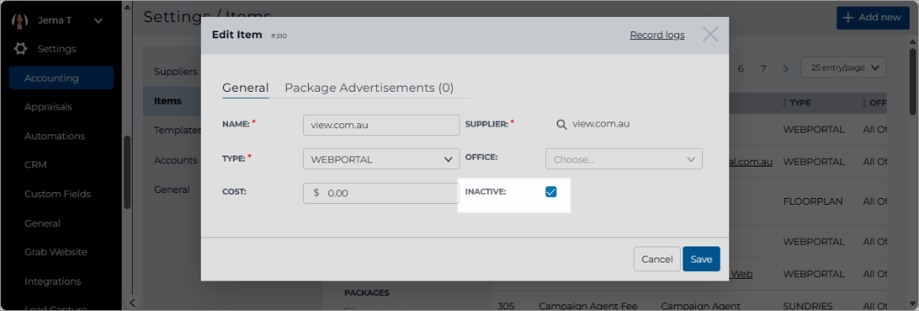
Task: Go to next page arrow
Action: pos(785,69)
